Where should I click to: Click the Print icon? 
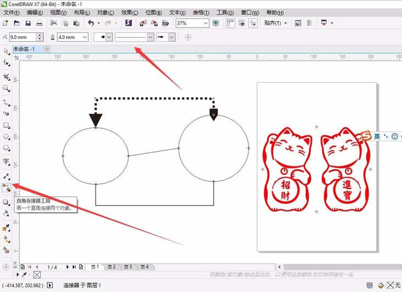(x=39, y=23)
